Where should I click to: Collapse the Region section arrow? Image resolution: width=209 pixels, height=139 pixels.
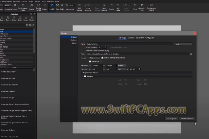click(82, 76)
